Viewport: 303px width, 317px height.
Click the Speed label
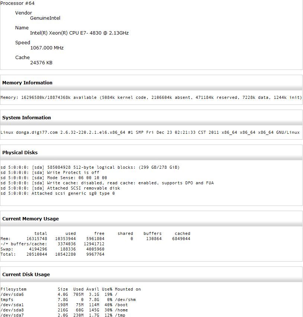(x=22, y=43)
